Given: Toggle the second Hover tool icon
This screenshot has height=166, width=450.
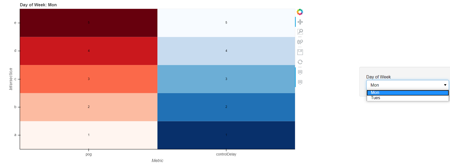Looking at the screenshot, I should coord(300,82).
